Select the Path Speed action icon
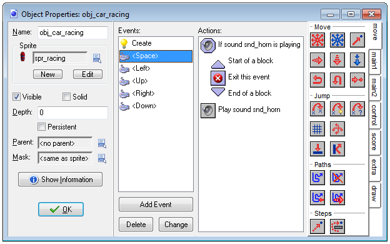This screenshot has height=244, width=390. pyautogui.click(x=337, y=198)
